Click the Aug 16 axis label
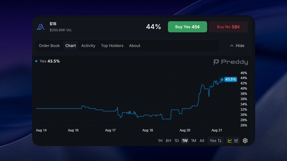 [x=73, y=130]
